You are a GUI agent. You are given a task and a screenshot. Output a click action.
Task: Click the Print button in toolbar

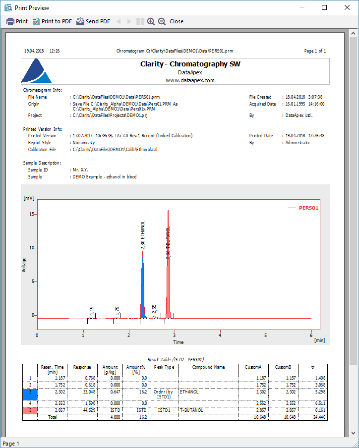point(17,21)
